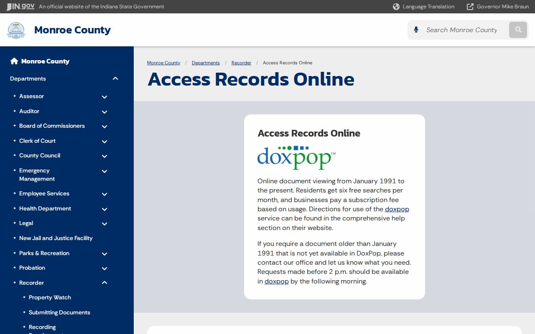Screen dimensions: 535x334
Task: Expand Emergency Management submenu chevron
Action: point(104,171)
